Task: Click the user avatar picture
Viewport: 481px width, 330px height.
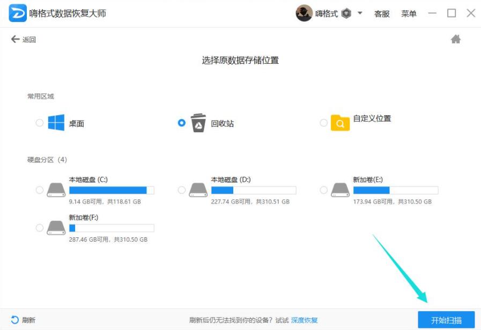Action: click(304, 13)
